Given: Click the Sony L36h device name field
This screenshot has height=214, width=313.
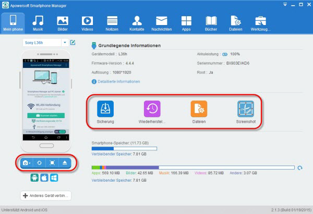Looking at the screenshot, I should 42,43.
